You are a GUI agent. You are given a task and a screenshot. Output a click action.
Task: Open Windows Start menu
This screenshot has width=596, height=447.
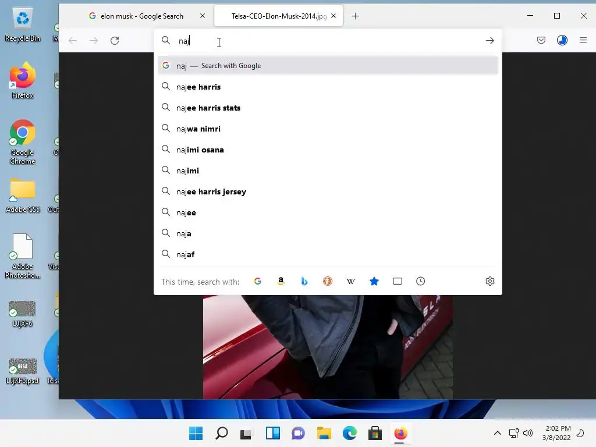196,433
